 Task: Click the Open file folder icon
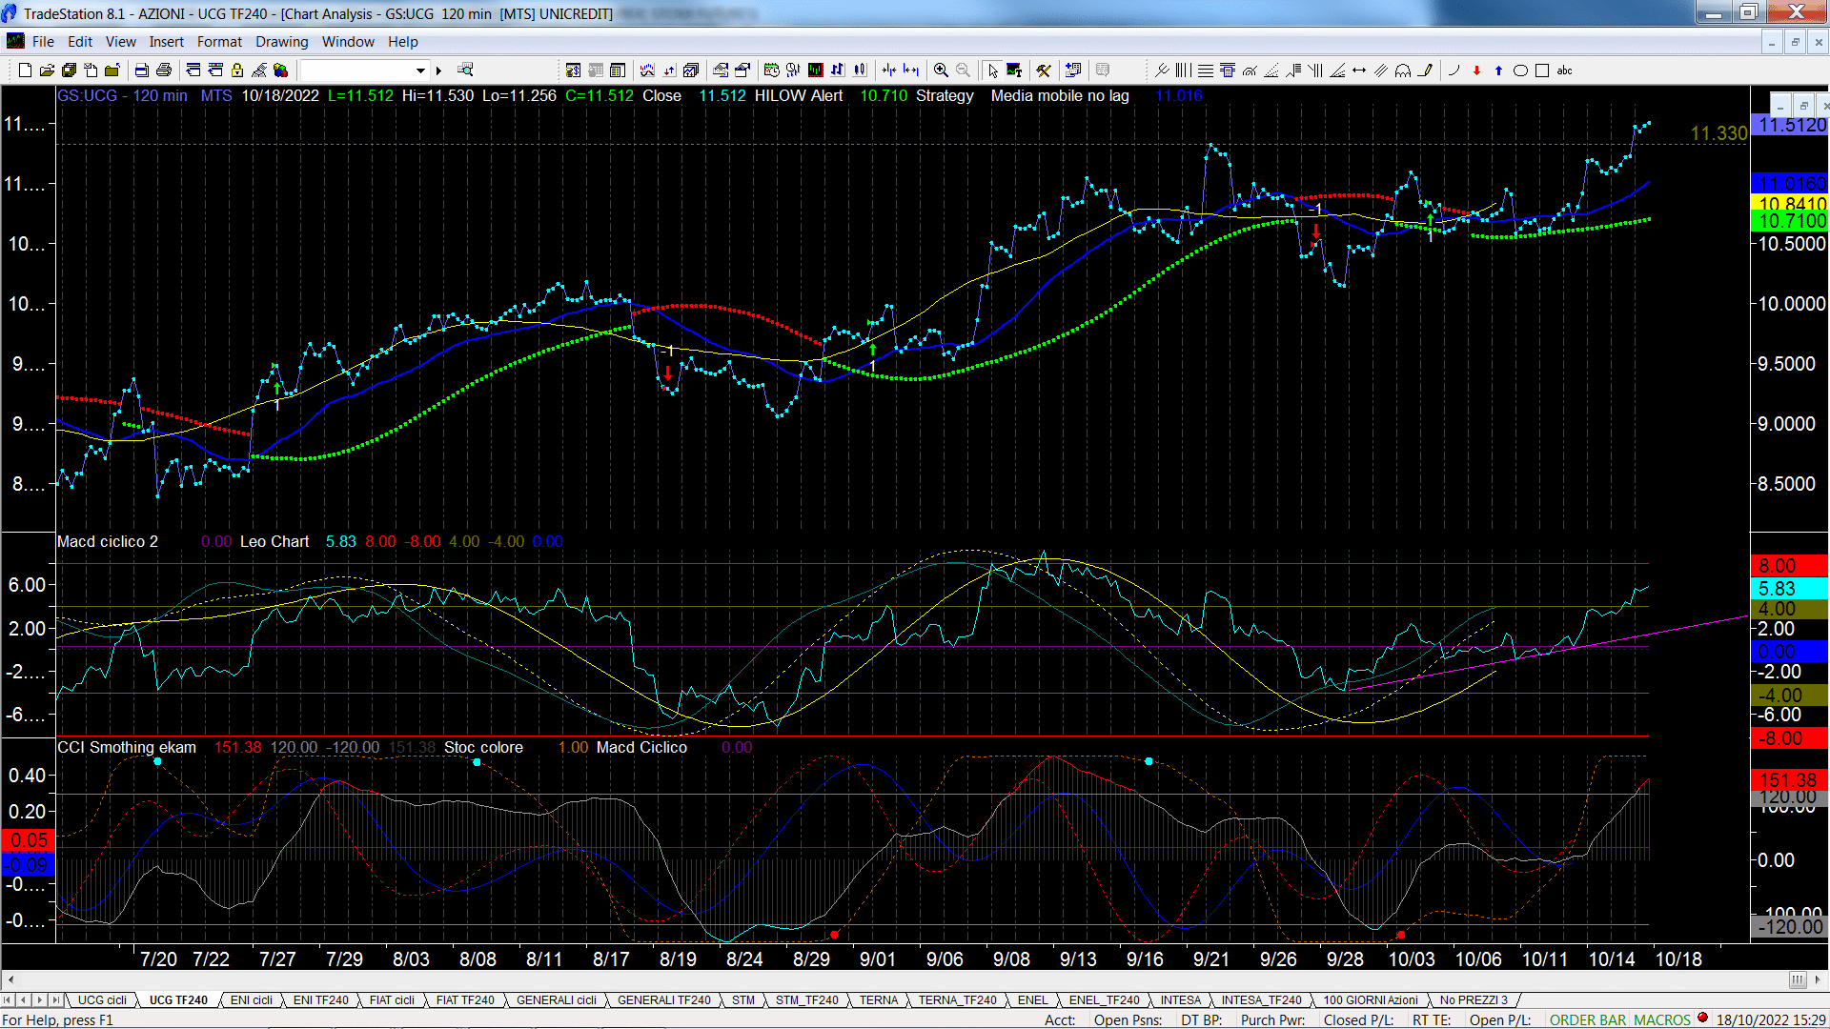[47, 71]
